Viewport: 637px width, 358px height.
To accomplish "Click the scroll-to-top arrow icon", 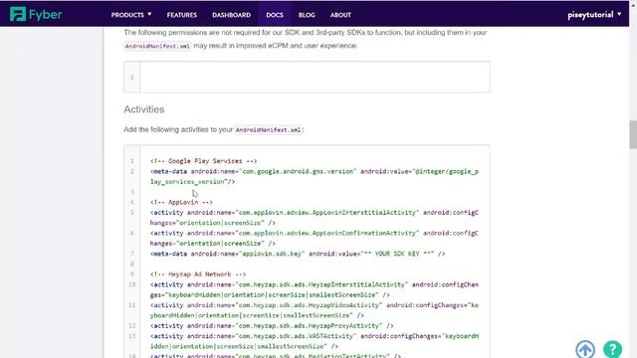I will pos(585,349).
